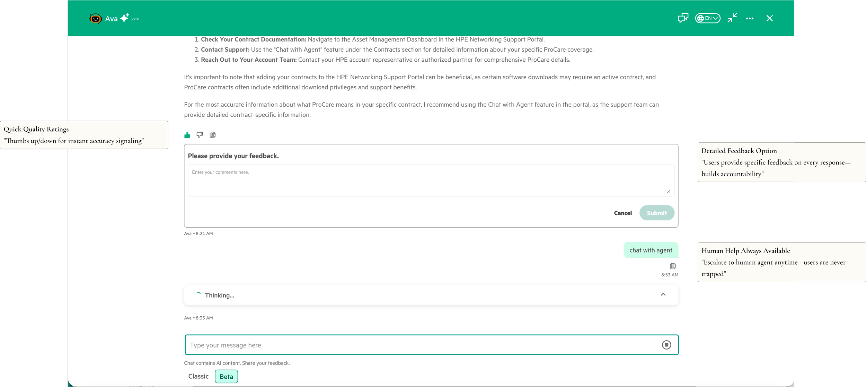This screenshot has height=387, width=866.
Task: Open the three-dots more options menu
Action: pyautogui.click(x=750, y=18)
